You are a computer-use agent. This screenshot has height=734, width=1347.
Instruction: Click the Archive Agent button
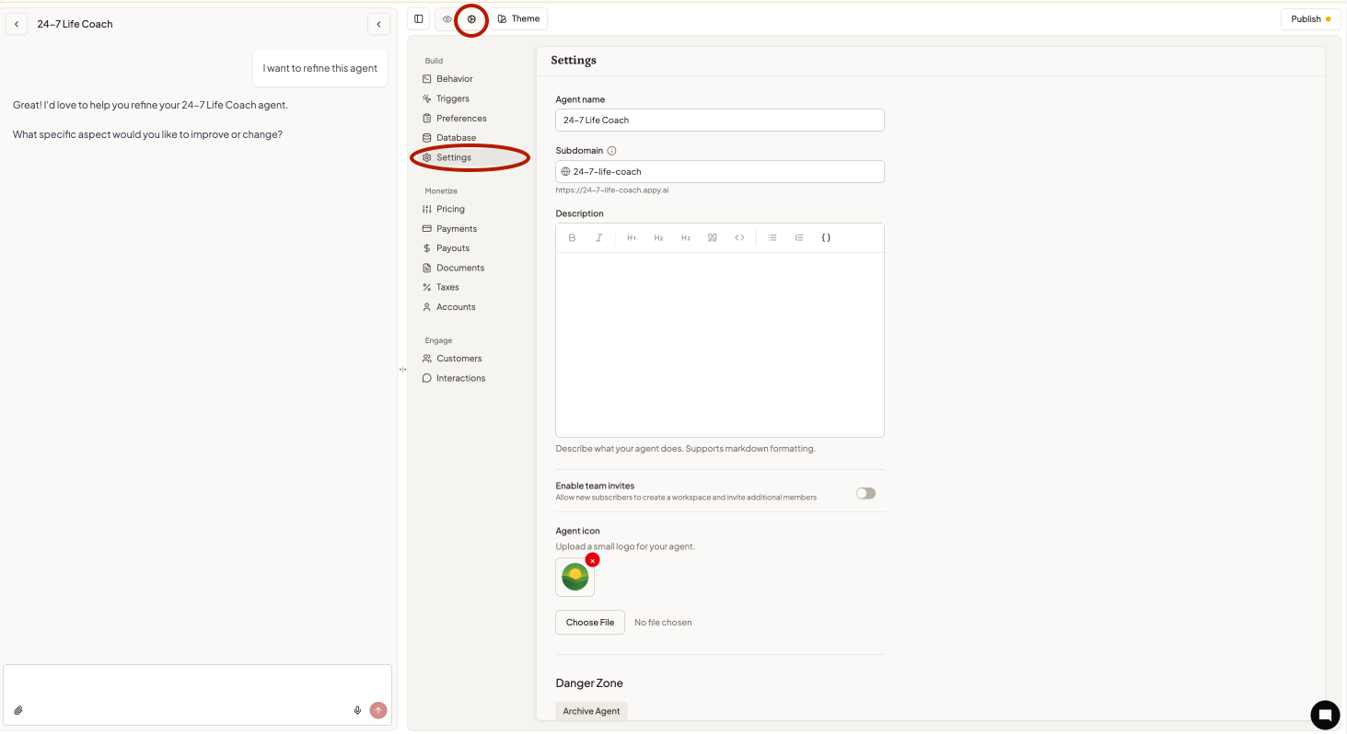tap(591, 711)
